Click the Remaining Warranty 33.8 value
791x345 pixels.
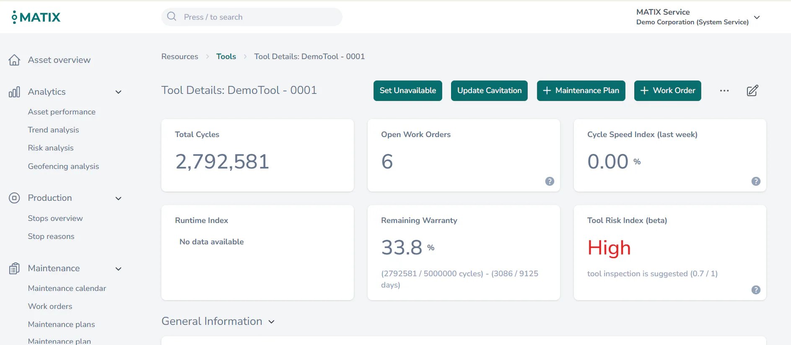402,247
